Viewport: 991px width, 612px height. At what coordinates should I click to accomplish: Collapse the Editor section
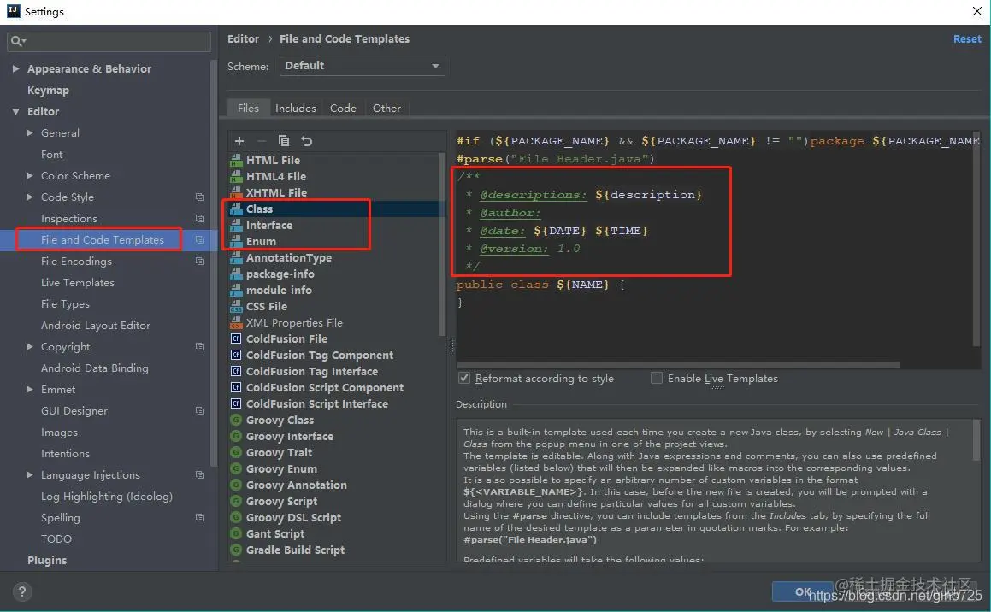pyautogui.click(x=15, y=112)
